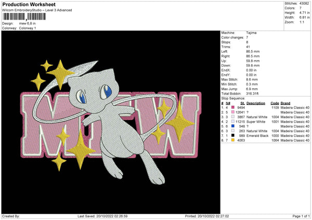Viewport: 312px width, 220px height.
Task: Click the Width value 6.81 in
Action: (304, 18)
